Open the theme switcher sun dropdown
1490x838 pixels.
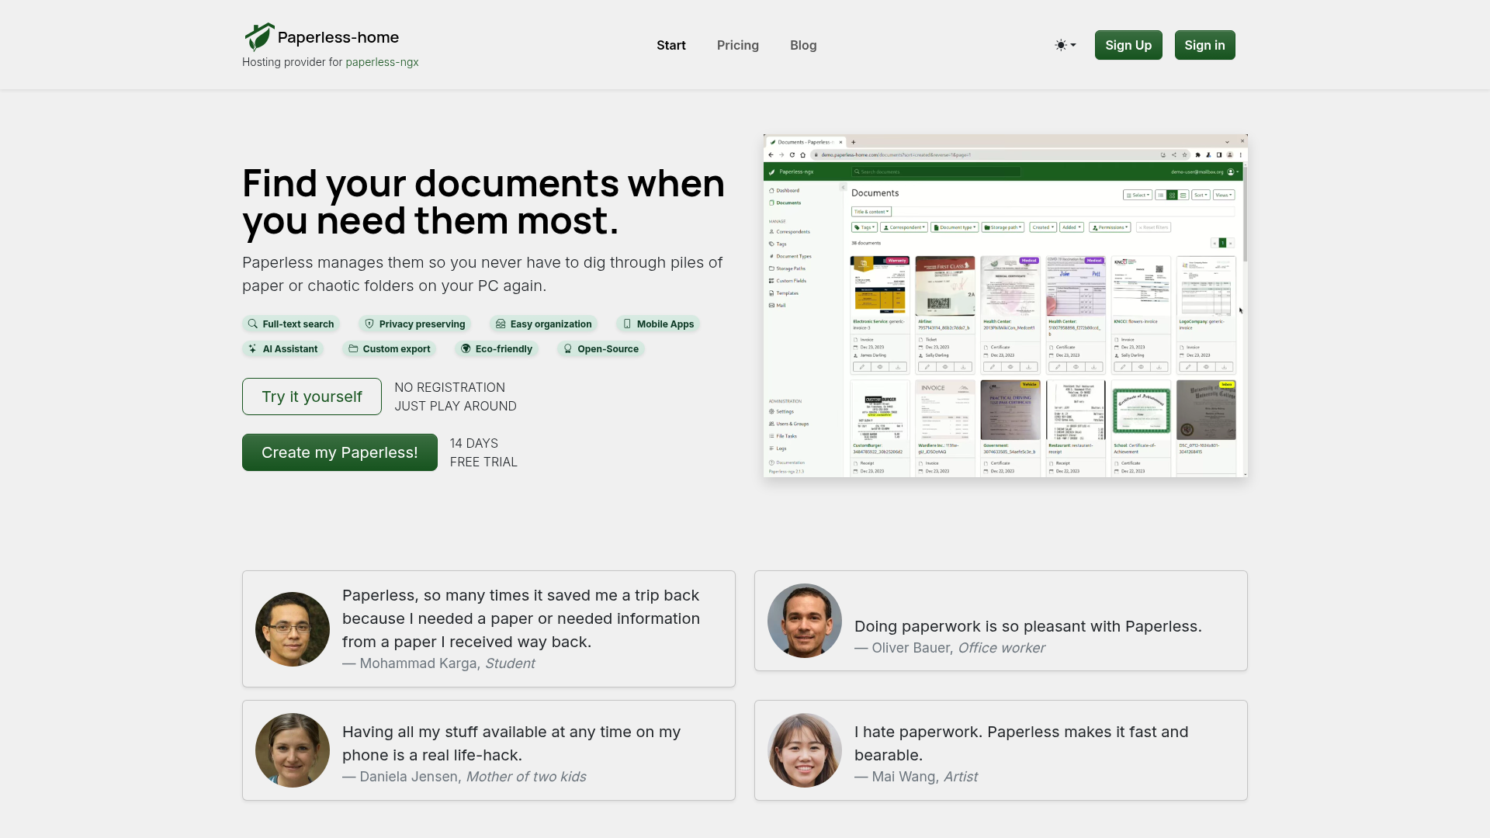(1066, 45)
